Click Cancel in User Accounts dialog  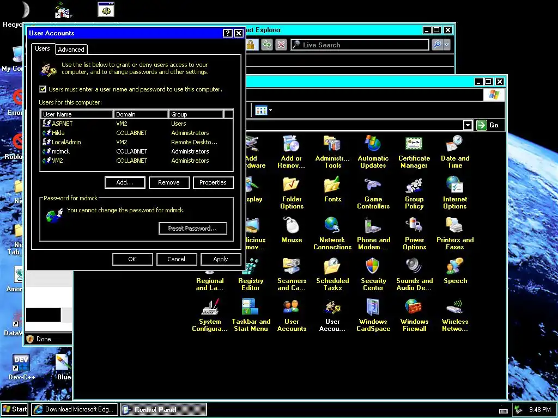(x=177, y=259)
